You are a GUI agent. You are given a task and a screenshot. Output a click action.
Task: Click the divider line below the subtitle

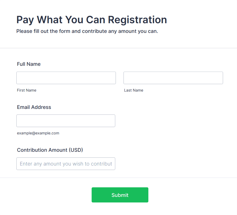point(118,48)
